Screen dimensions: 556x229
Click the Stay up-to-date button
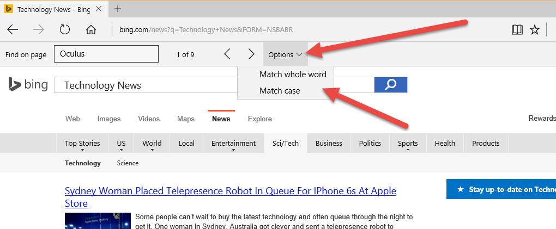point(501,189)
